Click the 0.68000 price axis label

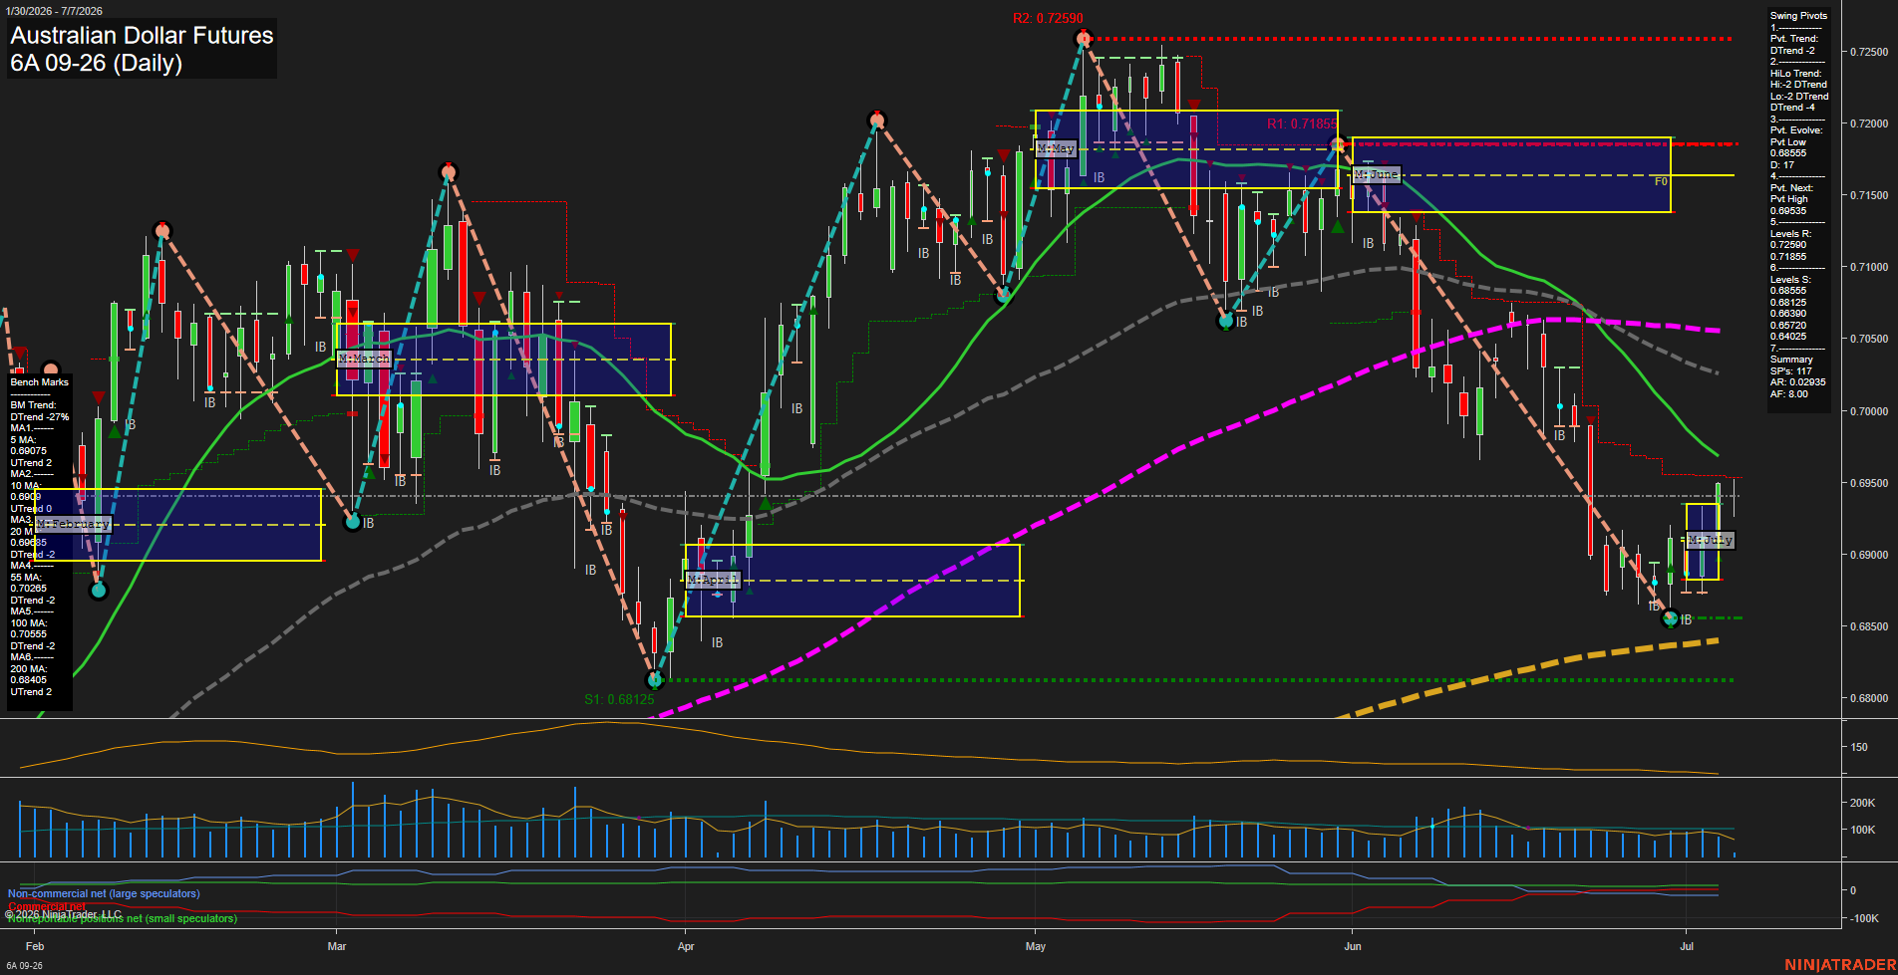click(x=1869, y=699)
